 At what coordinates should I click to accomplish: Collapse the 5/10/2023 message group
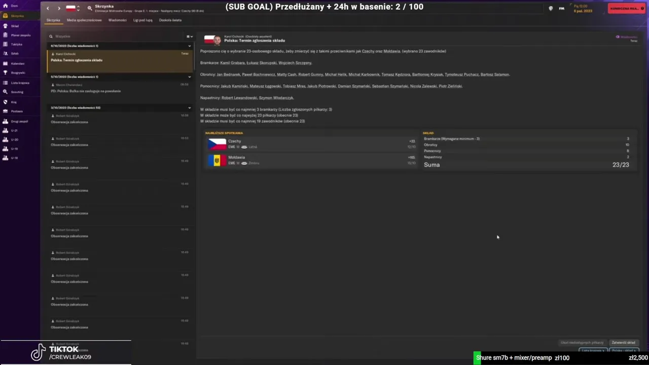[190, 77]
